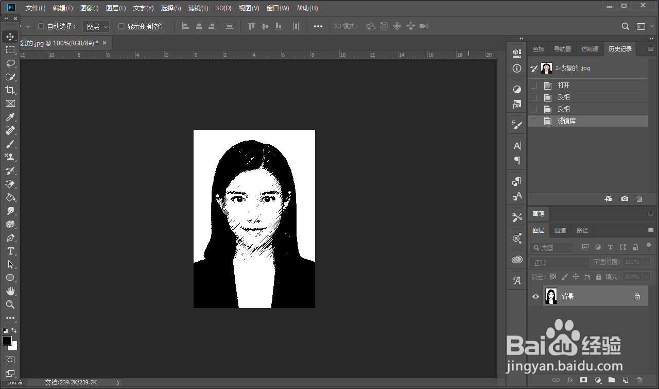Viewport: 659px width, 389px height.
Task: Open the 图层 auto-select dropdown
Action: point(96,26)
